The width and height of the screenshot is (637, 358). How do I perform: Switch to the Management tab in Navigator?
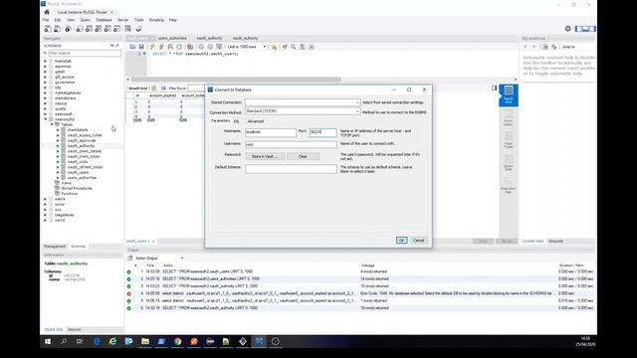[x=55, y=247]
